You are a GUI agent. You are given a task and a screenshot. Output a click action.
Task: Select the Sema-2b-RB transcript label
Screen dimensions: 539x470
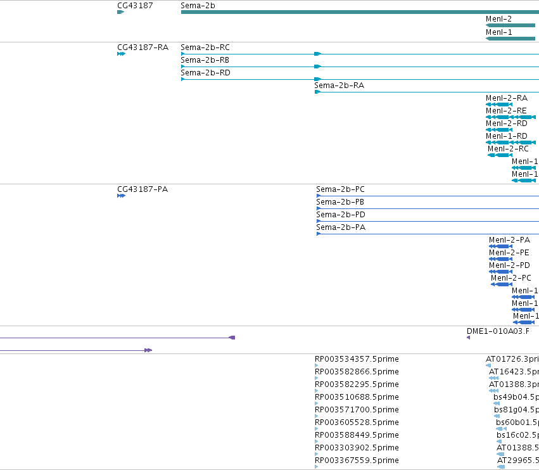click(205, 60)
